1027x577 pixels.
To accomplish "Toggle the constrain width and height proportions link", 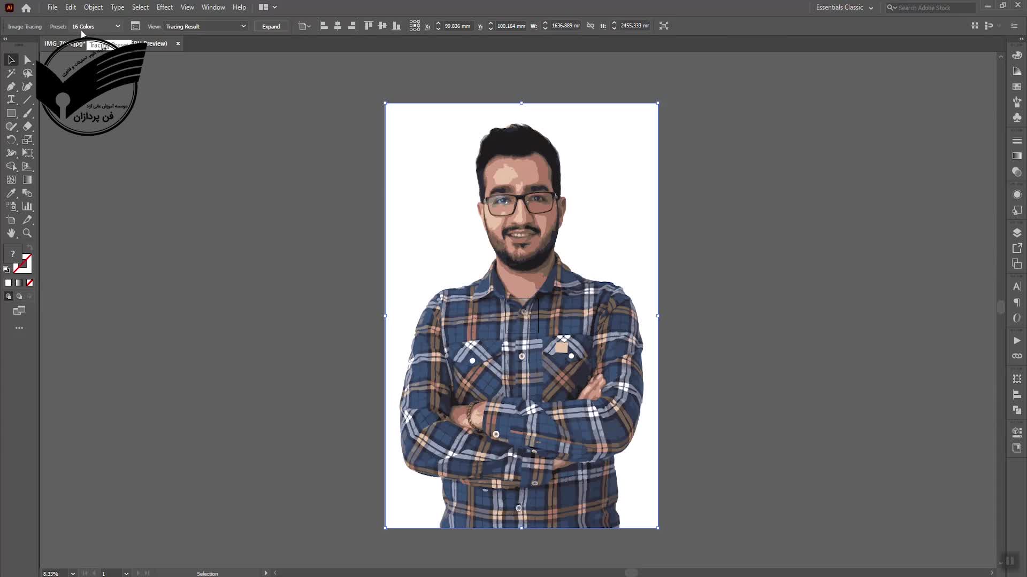I will tap(590, 26).
